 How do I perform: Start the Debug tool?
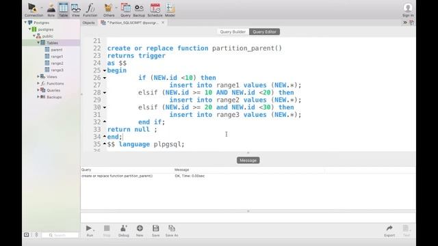tap(123, 228)
